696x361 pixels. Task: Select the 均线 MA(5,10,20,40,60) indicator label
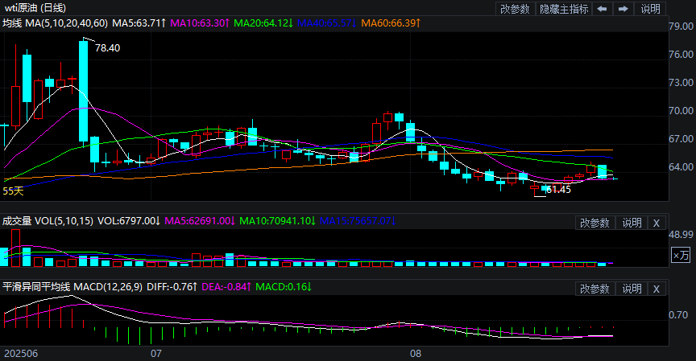click(x=55, y=24)
